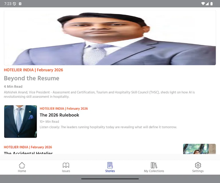Tap the Wi-Fi signal status icon

tap(203, 4)
